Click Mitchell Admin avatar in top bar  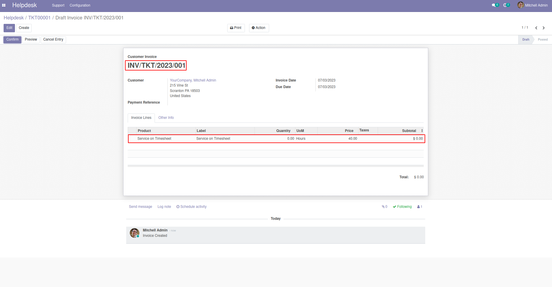coord(520,5)
